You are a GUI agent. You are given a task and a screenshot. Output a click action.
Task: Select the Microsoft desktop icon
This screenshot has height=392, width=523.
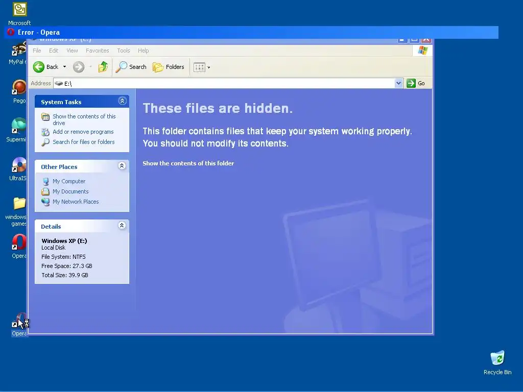click(19, 14)
